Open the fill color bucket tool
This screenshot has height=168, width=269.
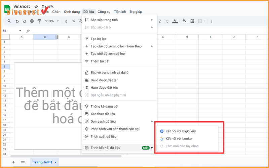click(x=184, y=21)
